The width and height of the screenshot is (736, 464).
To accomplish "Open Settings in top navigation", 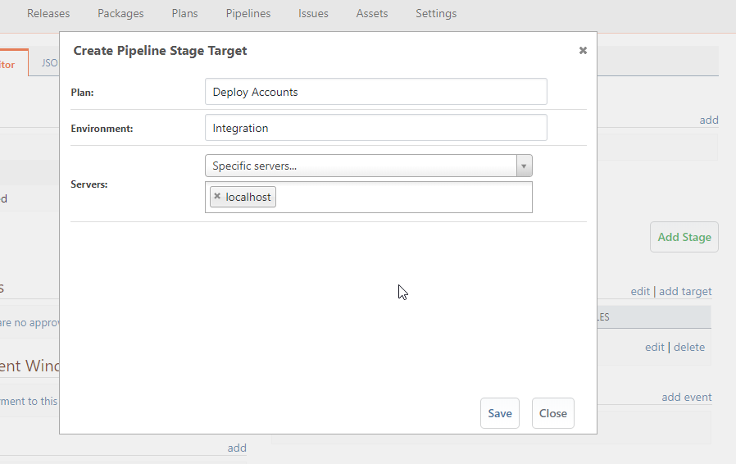I will [x=436, y=13].
